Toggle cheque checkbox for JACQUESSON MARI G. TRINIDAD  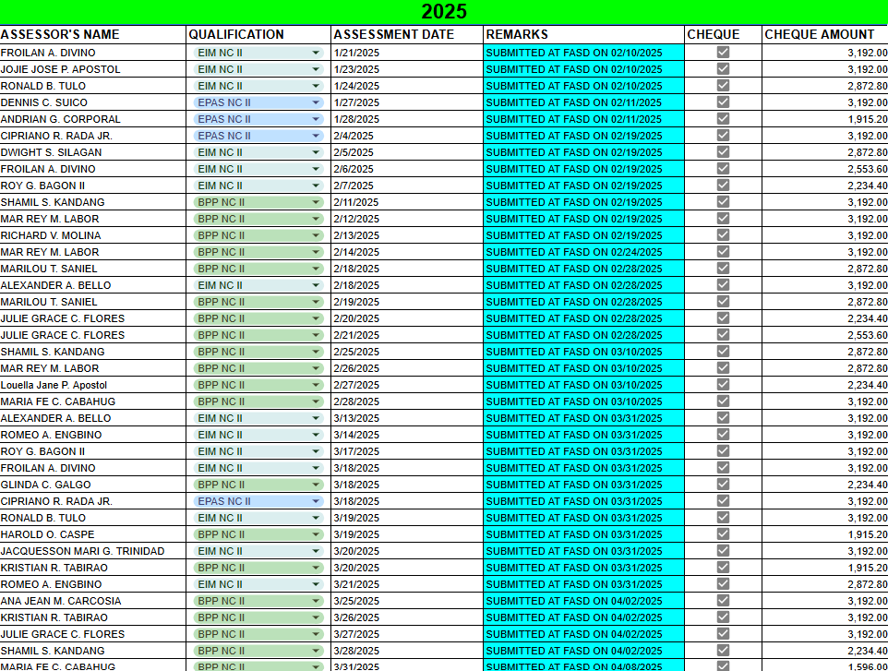click(723, 550)
